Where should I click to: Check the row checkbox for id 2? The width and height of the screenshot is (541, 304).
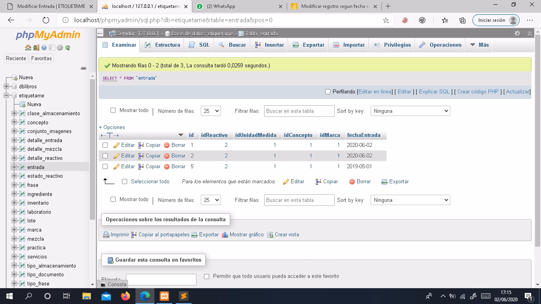point(105,156)
